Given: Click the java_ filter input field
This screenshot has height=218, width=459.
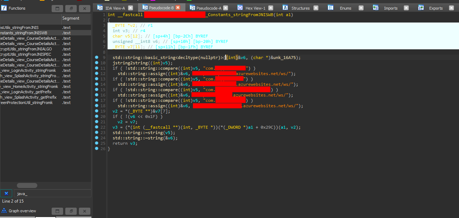Looking at the screenshot, I should pyautogui.click(x=52, y=193).
